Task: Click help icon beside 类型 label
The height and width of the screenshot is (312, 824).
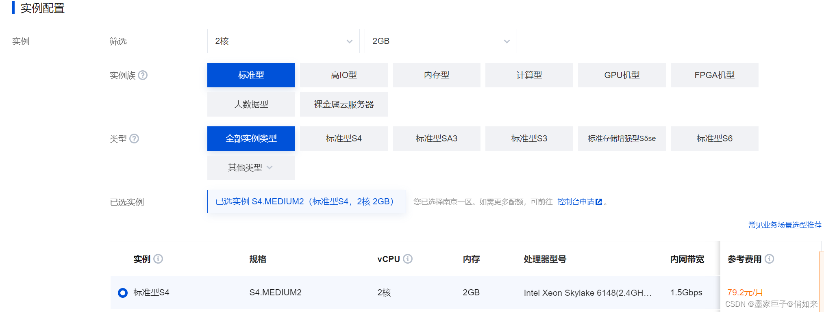Action: (x=134, y=139)
